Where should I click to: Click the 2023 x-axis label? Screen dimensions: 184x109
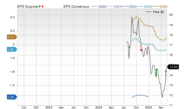[x=49, y=107]
